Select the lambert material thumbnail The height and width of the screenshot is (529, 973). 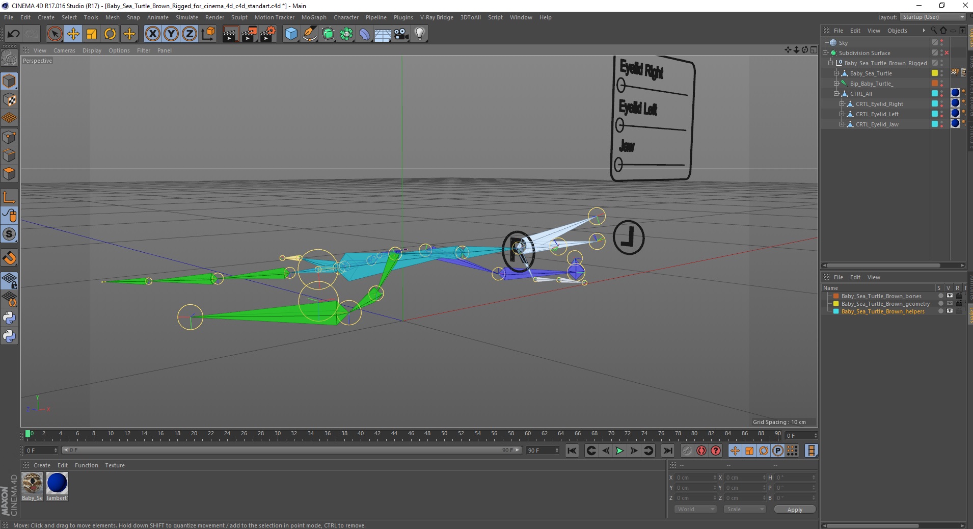[57, 483]
